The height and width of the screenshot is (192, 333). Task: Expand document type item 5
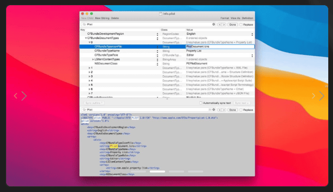tap(89, 85)
